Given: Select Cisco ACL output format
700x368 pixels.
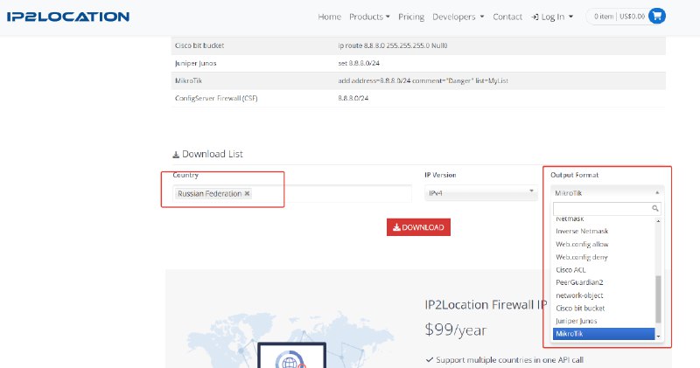Looking at the screenshot, I should tap(570, 270).
